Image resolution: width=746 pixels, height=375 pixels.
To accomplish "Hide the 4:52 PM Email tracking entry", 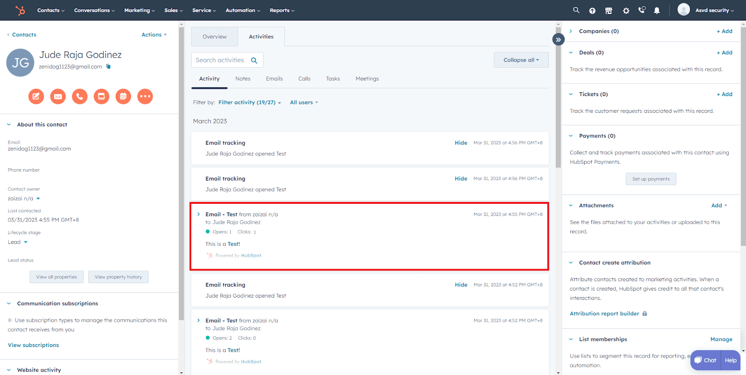I will click(461, 285).
